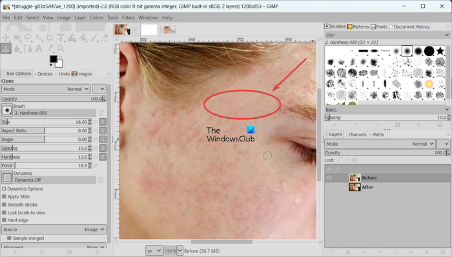452x257 pixels.
Task: Open the Colors menu
Action: (x=96, y=17)
